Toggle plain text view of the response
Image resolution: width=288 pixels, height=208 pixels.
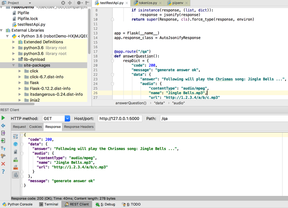[x=15, y=152]
